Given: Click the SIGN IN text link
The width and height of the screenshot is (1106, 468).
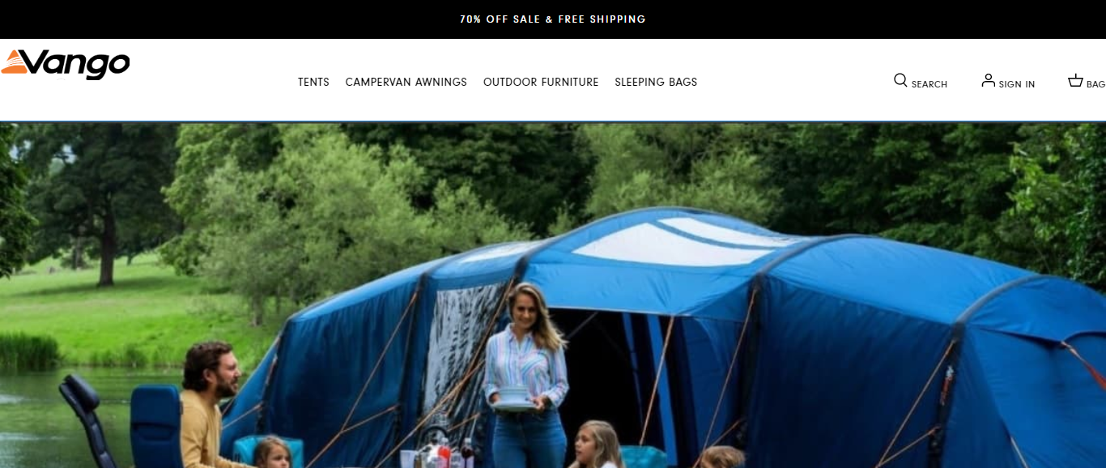Looking at the screenshot, I should pos(1017,84).
